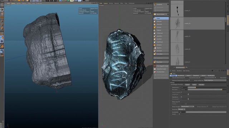Toggle Mantieni Dimensione Visuale checkbox
The height and width of the screenshot is (128, 229).
coord(189,80)
